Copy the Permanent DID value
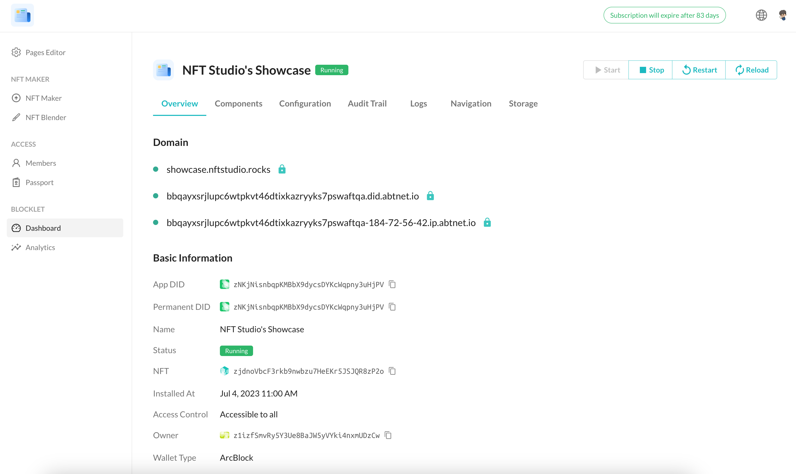The image size is (796, 474). [392, 307]
